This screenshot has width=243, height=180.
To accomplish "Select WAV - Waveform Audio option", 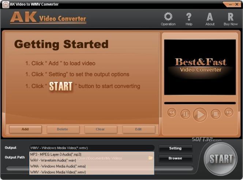I will click(91, 160).
